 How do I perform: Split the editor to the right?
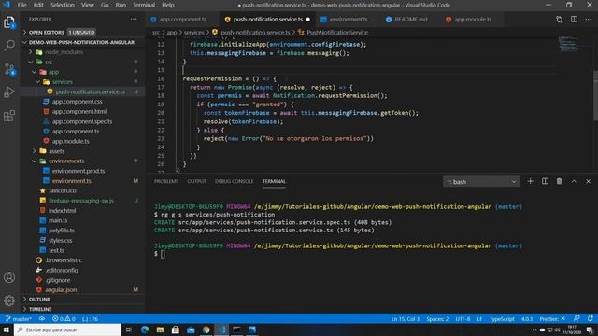coord(574,20)
